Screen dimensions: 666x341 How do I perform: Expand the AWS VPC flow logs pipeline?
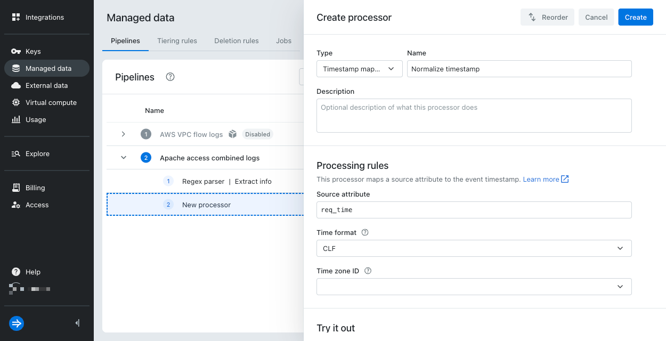tap(124, 134)
